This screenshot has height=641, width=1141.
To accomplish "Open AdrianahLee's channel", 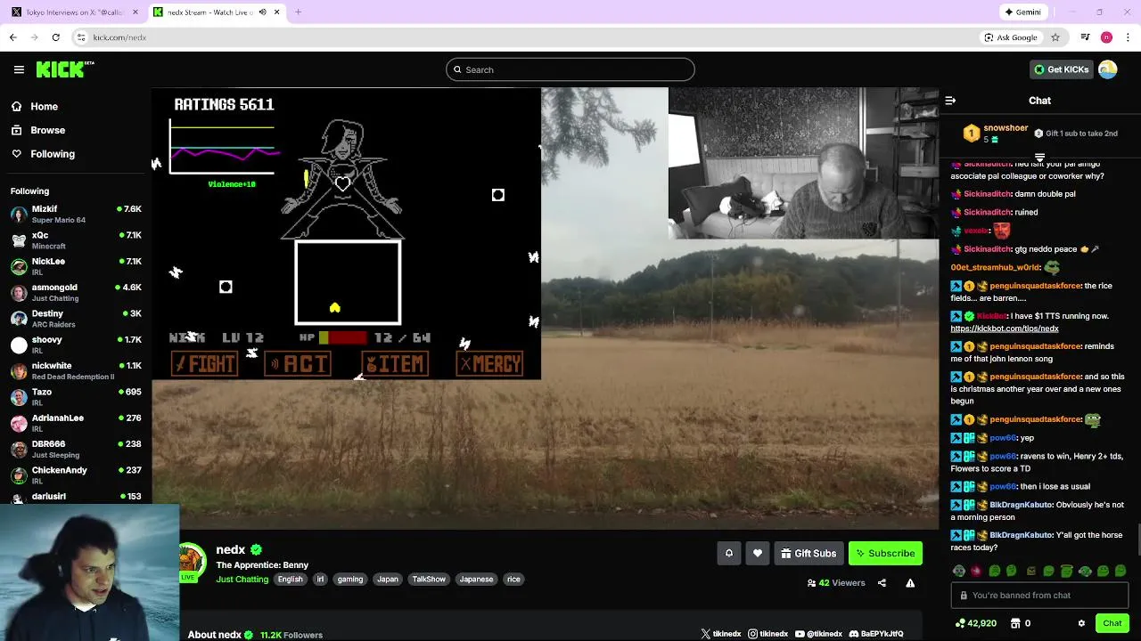I will (76, 423).
